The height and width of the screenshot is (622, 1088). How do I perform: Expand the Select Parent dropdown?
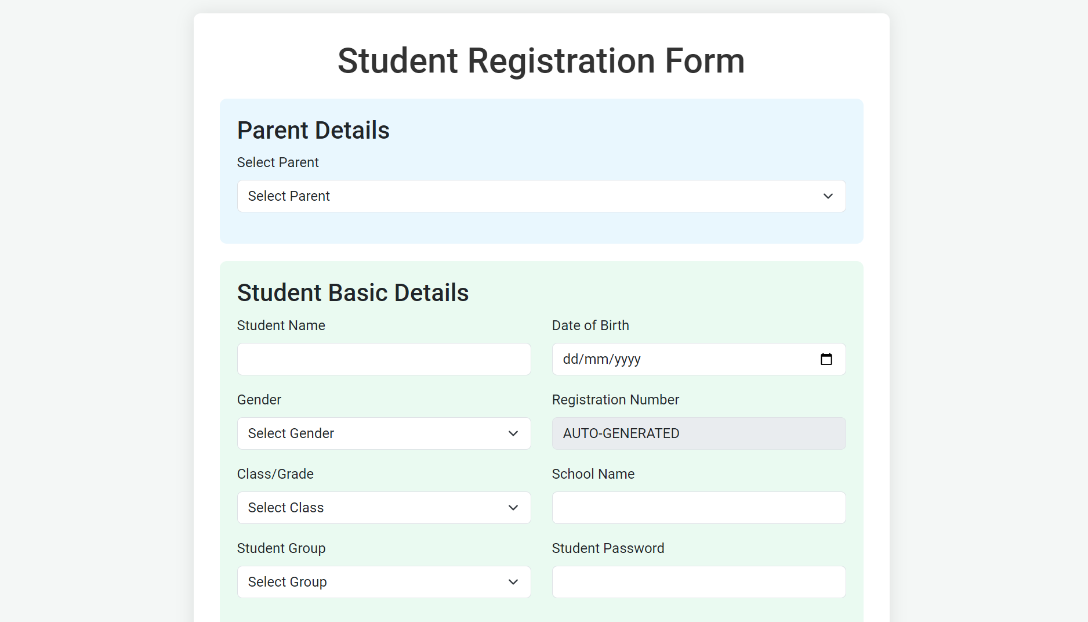(x=541, y=196)
